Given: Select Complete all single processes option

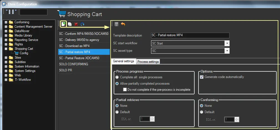Looking at the screenshot, I should click(117, 77).
